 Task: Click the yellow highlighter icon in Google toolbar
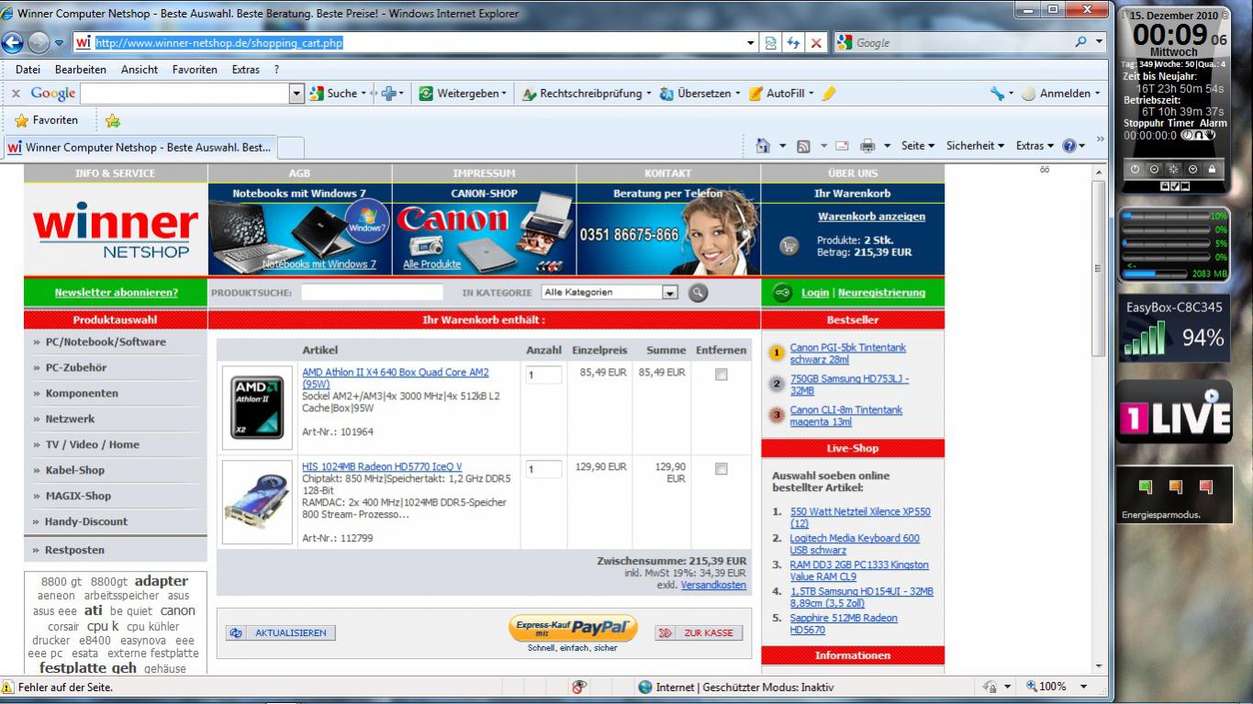pyautogui.click(x=829, y=94)
